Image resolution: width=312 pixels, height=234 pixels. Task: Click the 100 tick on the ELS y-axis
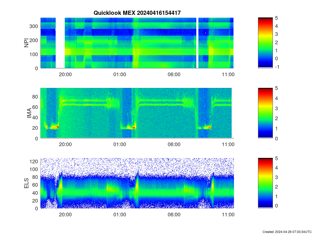34,169
